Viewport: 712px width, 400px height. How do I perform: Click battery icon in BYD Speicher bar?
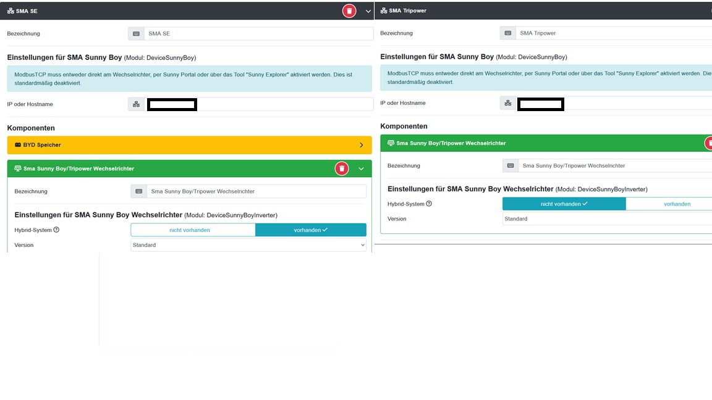(17, 145)
